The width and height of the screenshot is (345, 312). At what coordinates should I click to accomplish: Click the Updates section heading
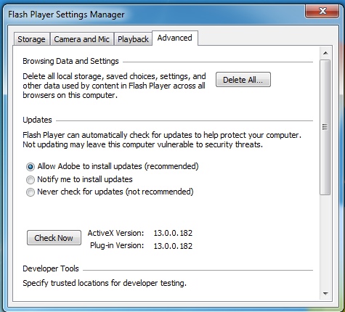click(x=37, y=120)
